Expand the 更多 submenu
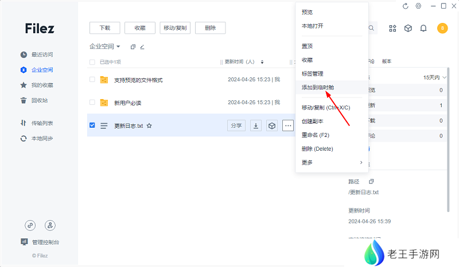The height and width of the screenshot is (267, 459). 332,163
